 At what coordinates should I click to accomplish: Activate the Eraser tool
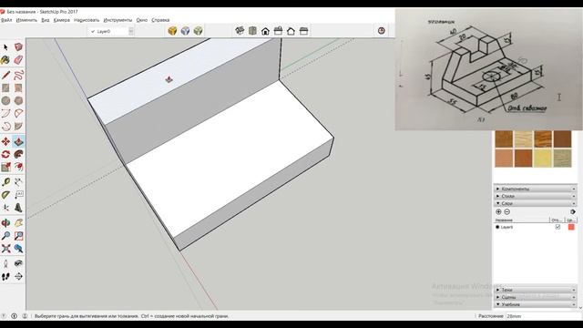[18, 60]
